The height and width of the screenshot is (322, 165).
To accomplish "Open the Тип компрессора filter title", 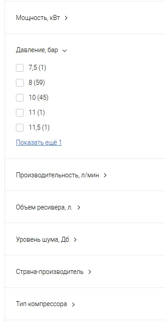I will (x=41, y=304).
